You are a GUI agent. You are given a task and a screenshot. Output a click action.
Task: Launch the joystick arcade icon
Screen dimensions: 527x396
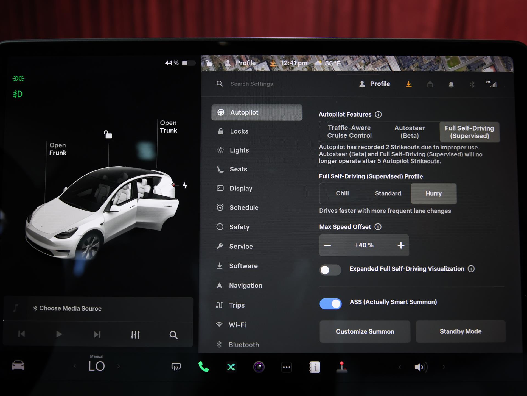(x=342, y=367)
